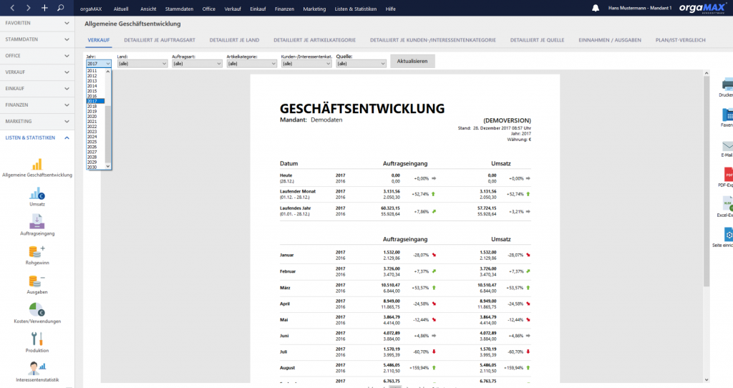The image size is (733, 388).
Task: Open the Auftragsart dropdown
Action: pyautogui.click(x=197, y=64)
